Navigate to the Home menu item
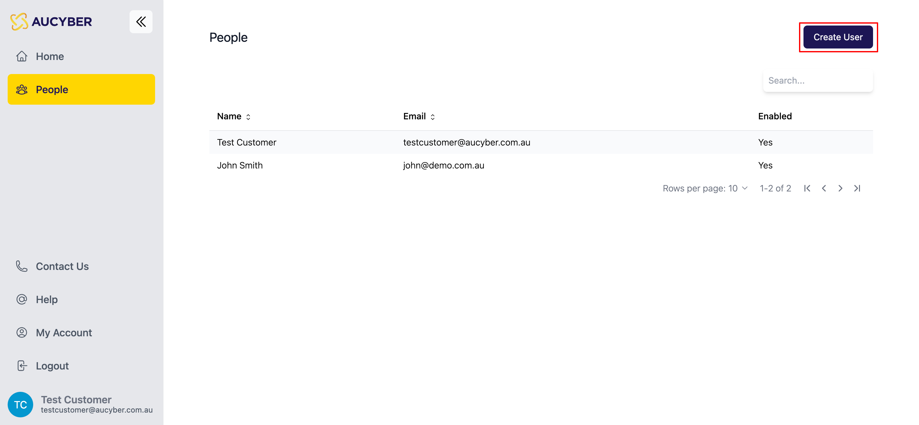Image resolution: width=919 pixels, height=425 pixels. pos(50,56)
